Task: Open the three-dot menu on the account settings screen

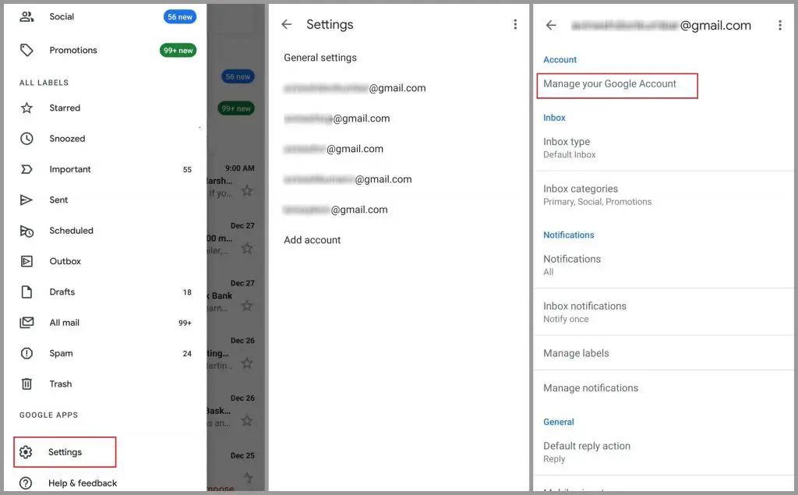Action: [779, 26]
